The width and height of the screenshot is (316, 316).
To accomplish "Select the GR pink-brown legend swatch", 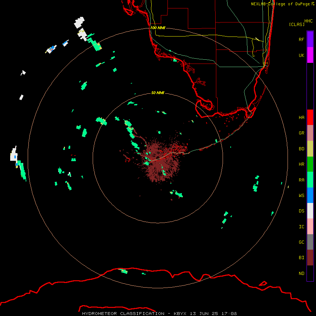I will (x=310, y=133).
